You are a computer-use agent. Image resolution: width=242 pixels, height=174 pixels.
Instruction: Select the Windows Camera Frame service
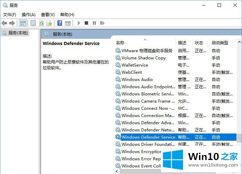pyautogui.click(x=176, y=101)
